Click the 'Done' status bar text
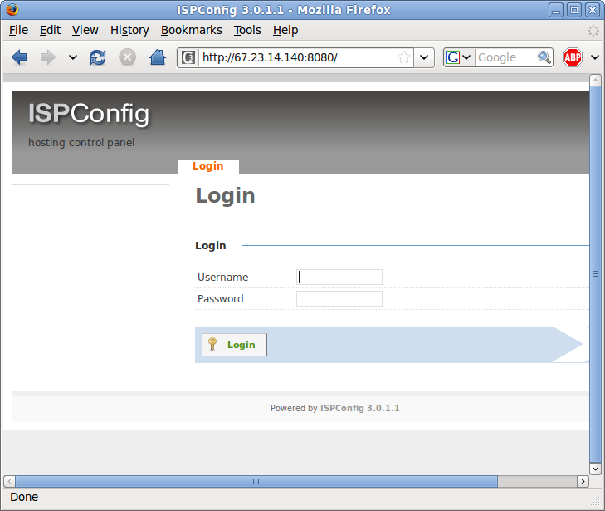 pos(24,497)
